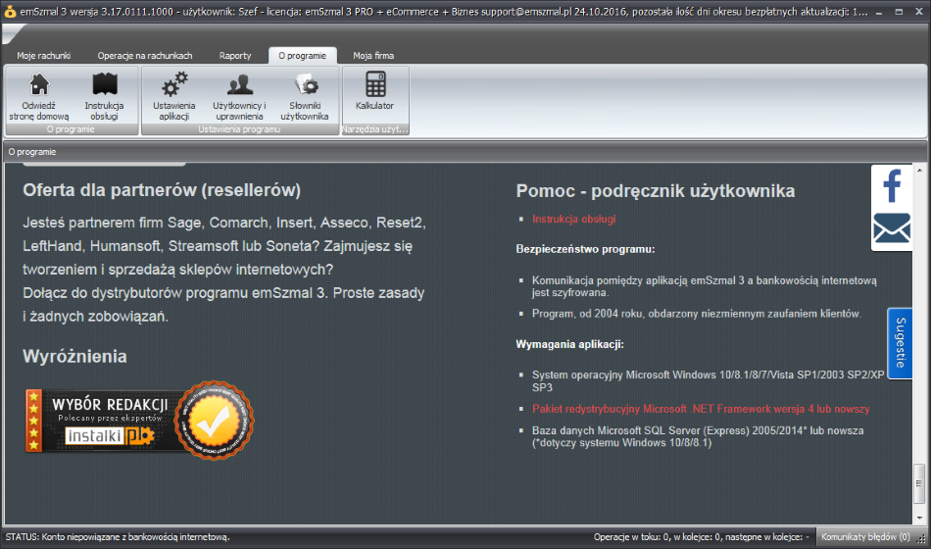The width and height of the screenshot is (931, 549).
Task: Click the Wybór Redakcji instalki.pl badge
Action: tap(139, 420)
